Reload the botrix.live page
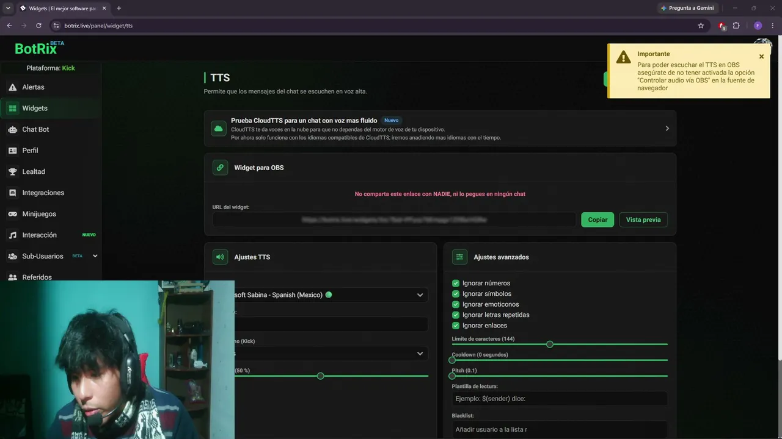Viewport: 782px width, 439px height. pos(38,26)
